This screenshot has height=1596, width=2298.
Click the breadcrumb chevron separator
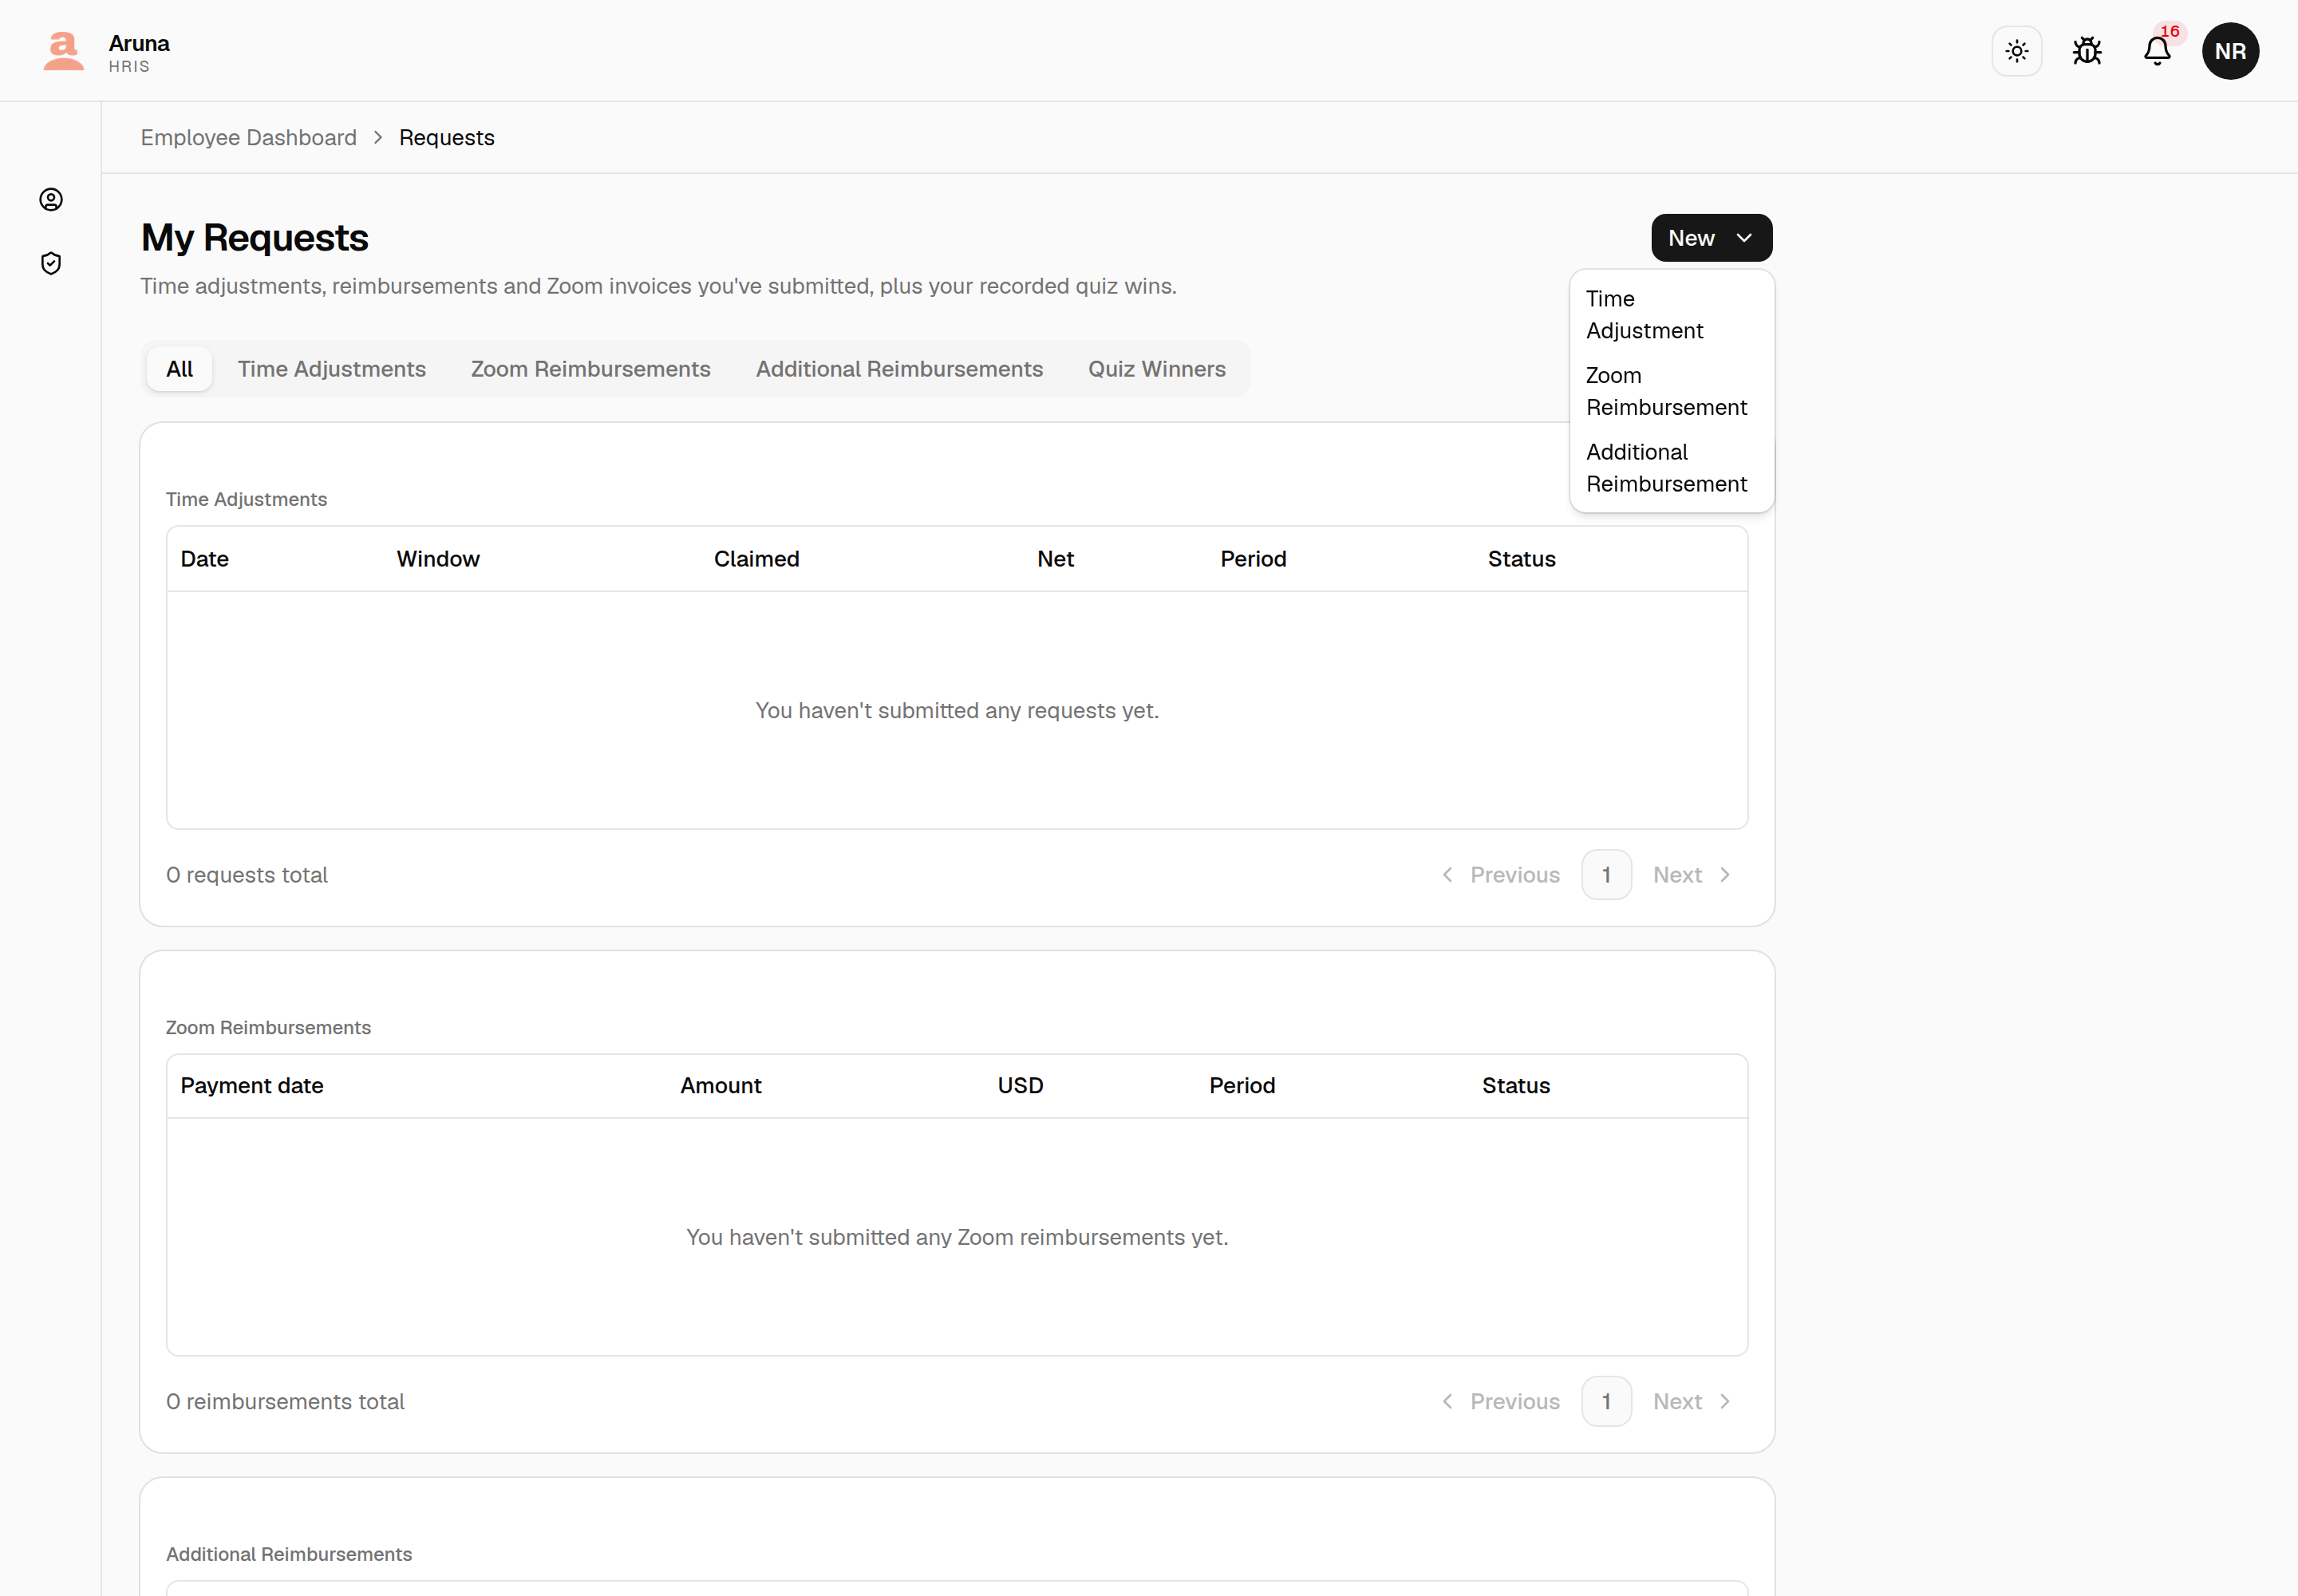(378, 138)
